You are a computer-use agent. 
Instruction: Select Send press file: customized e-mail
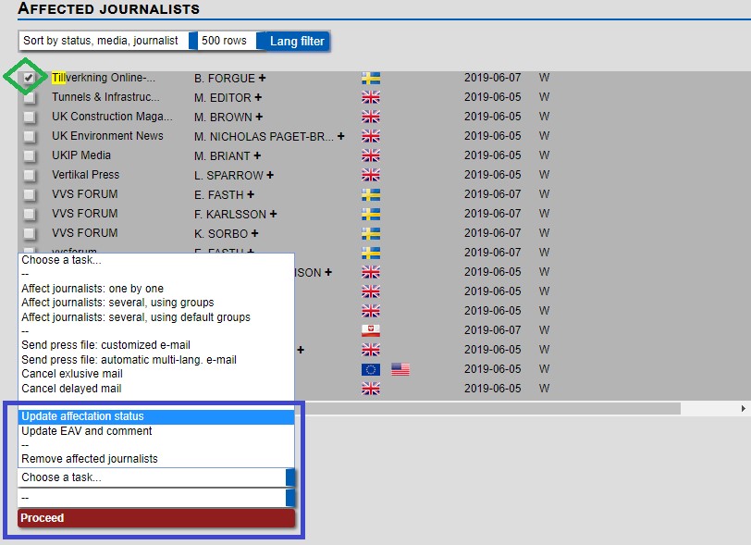(105, 345)
